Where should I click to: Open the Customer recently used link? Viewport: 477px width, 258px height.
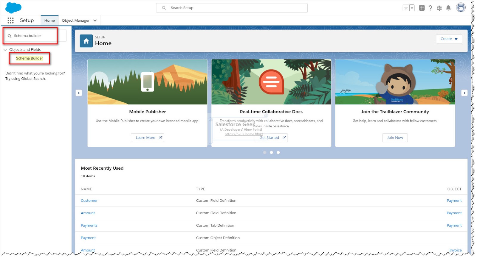pyautogui.click(x=89, y=201)
